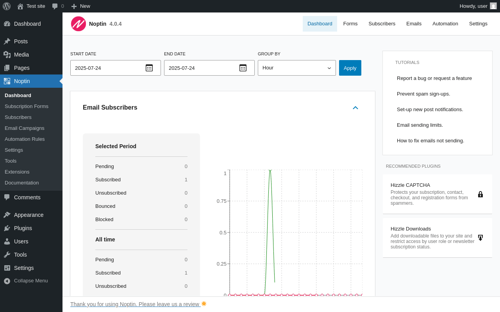The image size is (500, 312).
Task: Click the Media icon in sidebar
Action: (7, 55)
